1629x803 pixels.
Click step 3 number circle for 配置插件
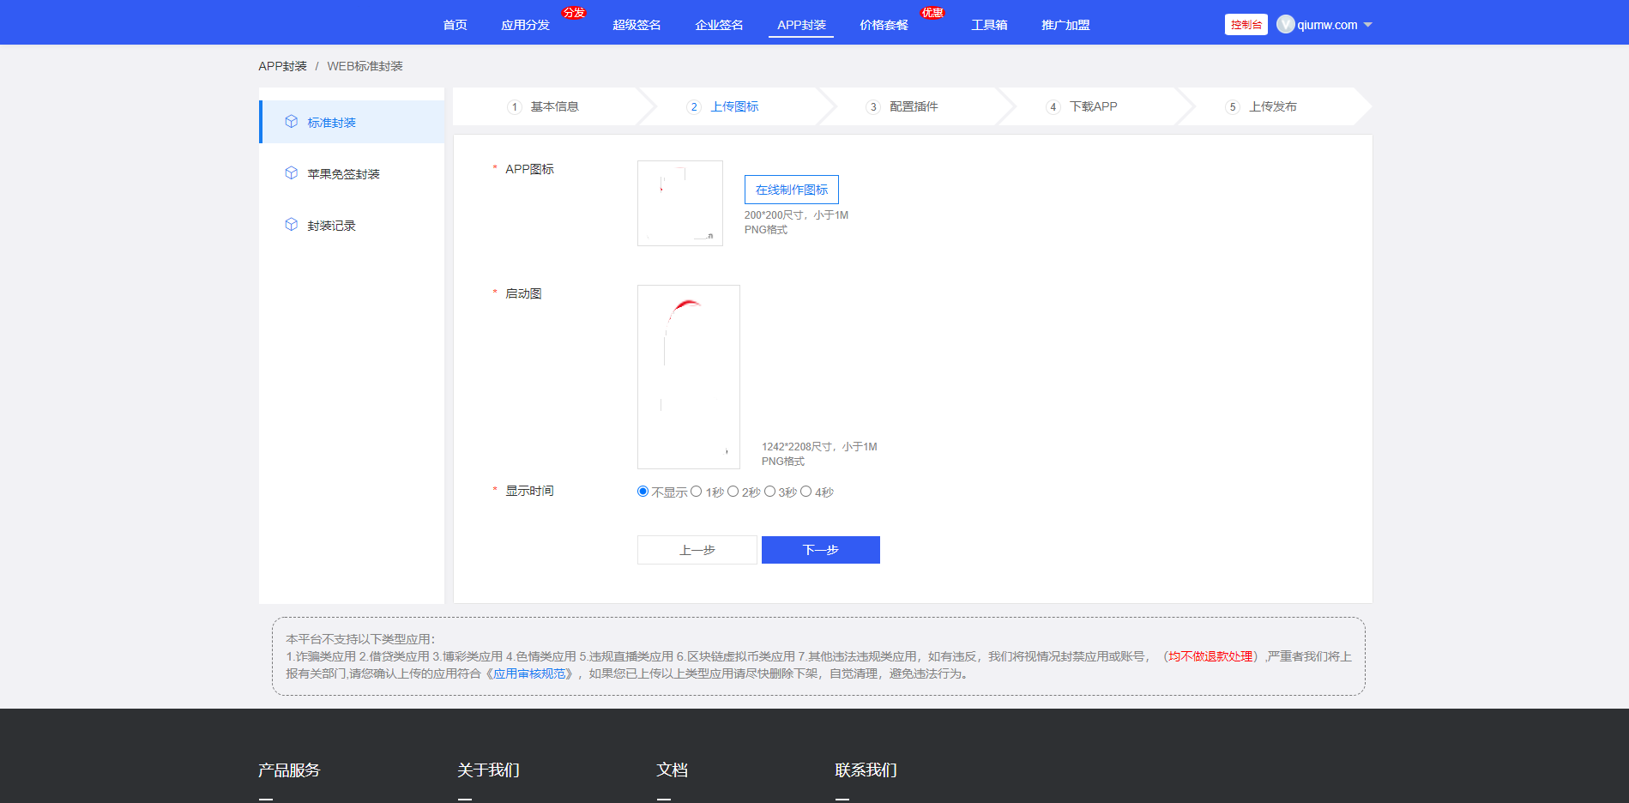pyautogui.click(x=873, y=107)
